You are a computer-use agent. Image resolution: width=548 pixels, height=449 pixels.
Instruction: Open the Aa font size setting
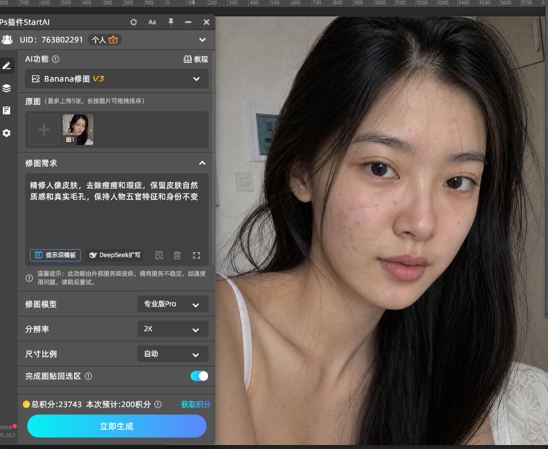coord(152,22)
